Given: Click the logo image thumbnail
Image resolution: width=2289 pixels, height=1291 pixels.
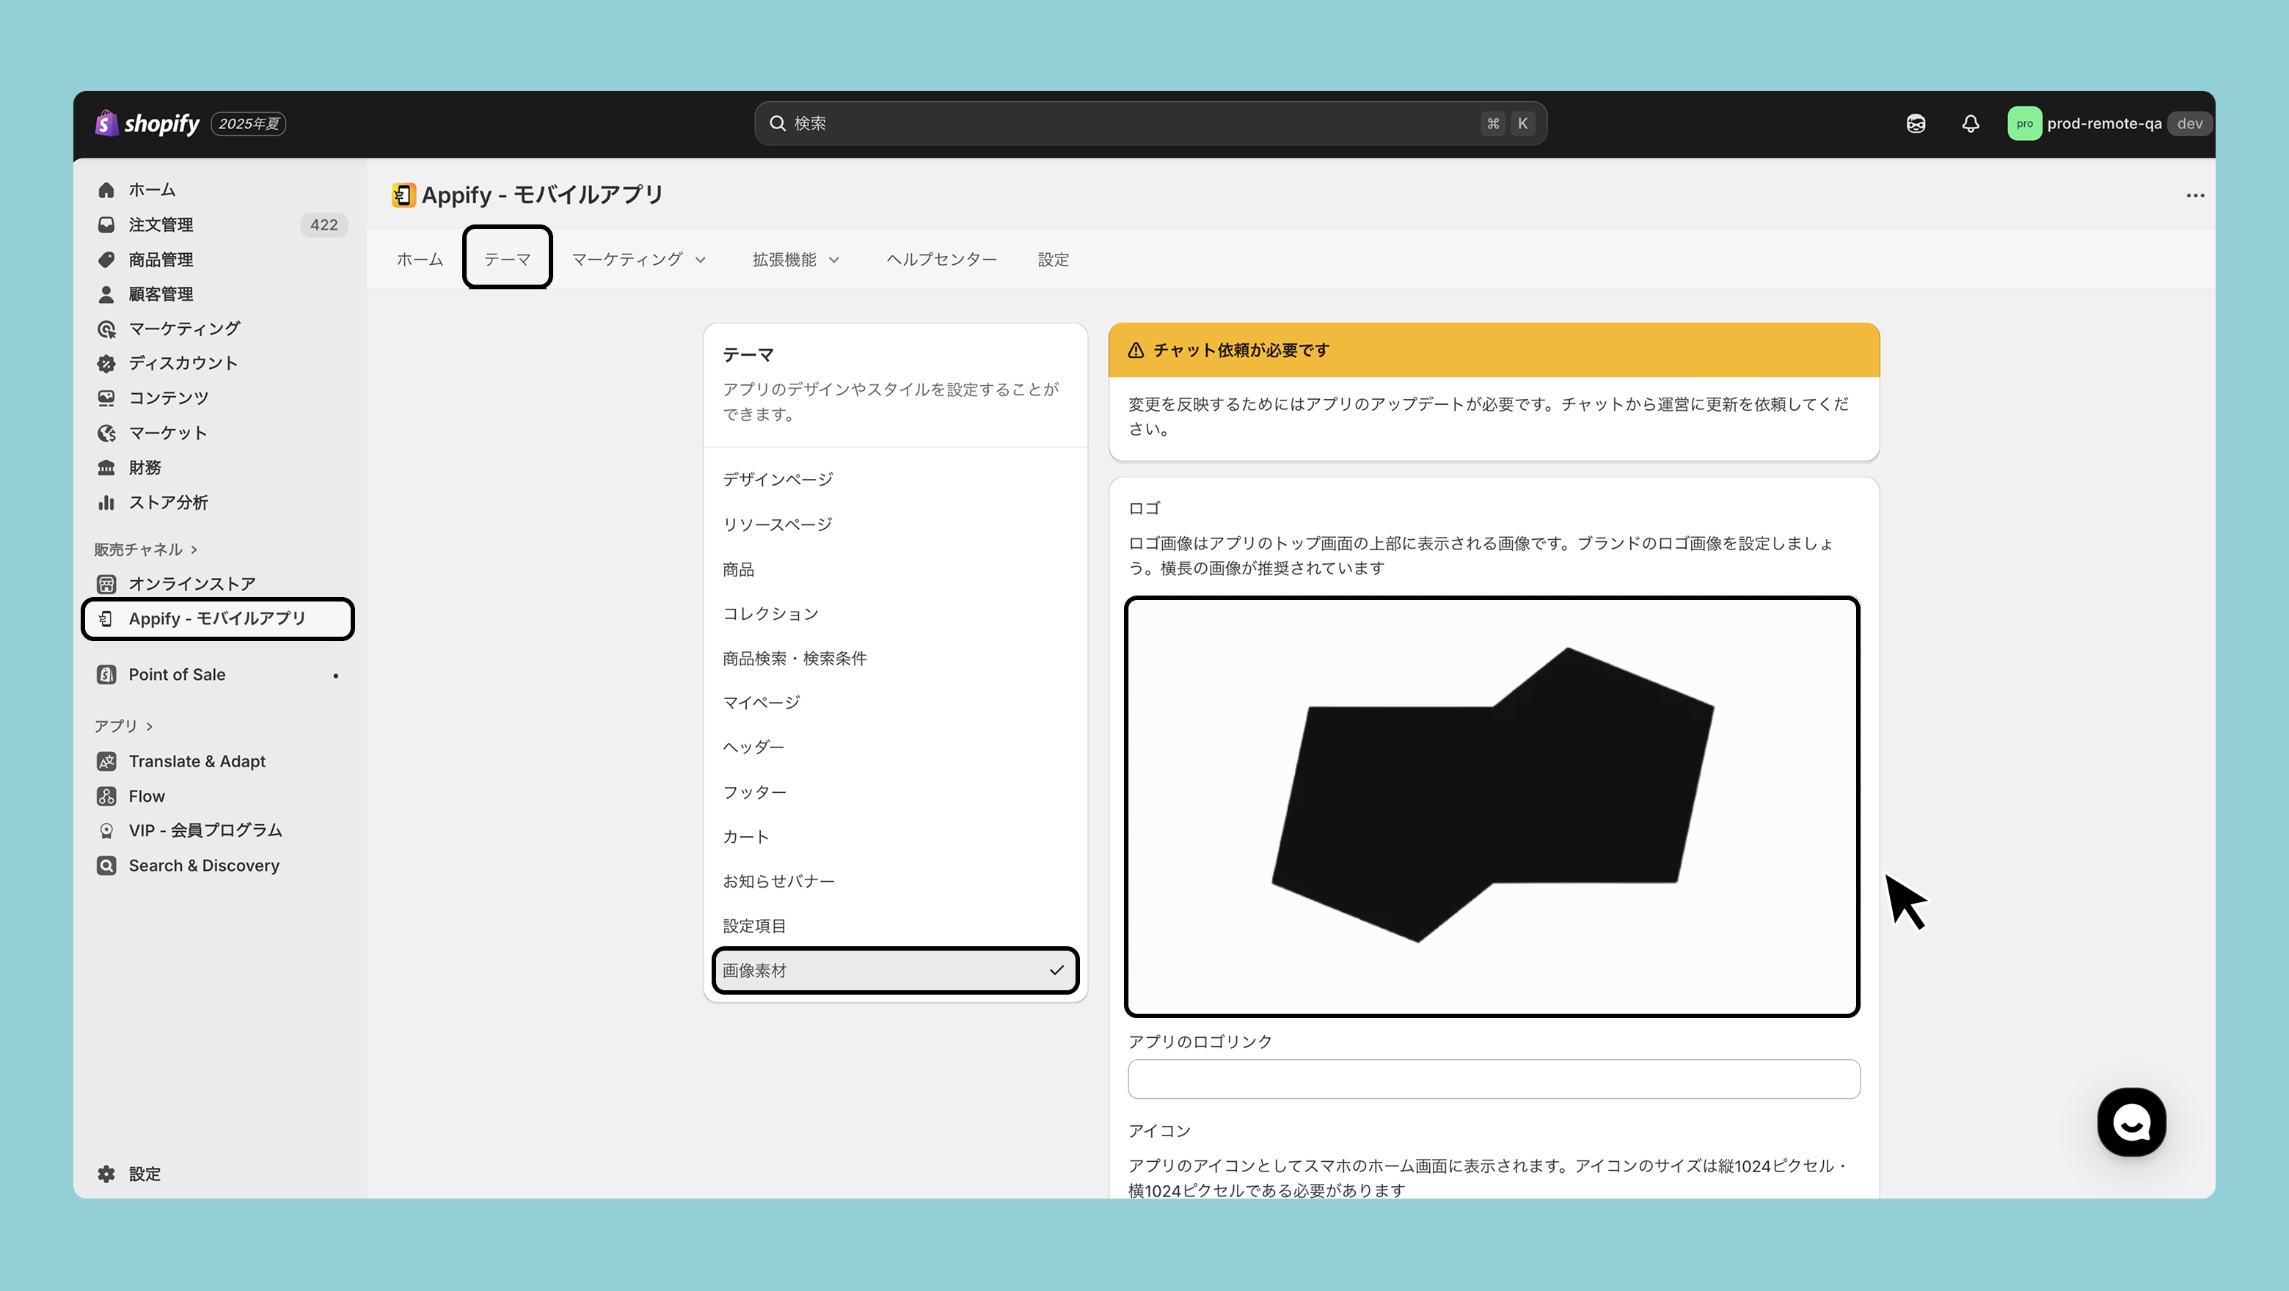Looking at the screenshot, I should pos(1492,806).
